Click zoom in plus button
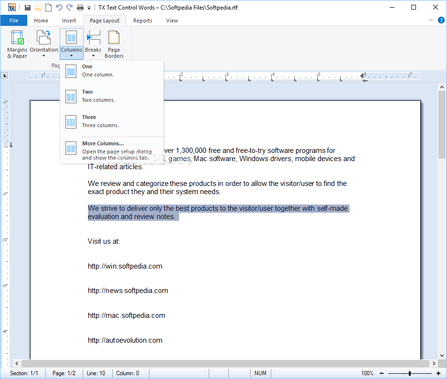 click(x=438, y=373)
